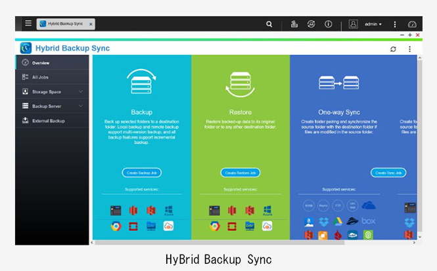Click the Amazon Drive icon
437x271 pixels.
(x=308, y=222)
